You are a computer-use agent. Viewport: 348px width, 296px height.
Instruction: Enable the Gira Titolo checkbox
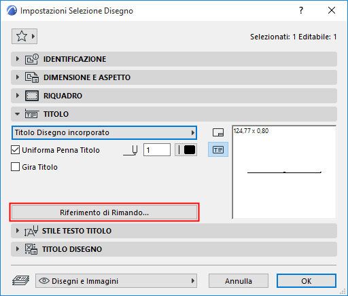tap(15, 167)
